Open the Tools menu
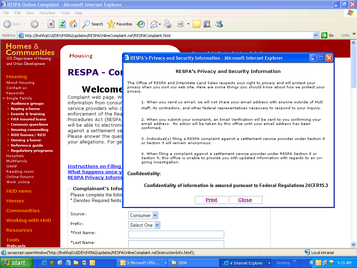 [x=65, y=13]
